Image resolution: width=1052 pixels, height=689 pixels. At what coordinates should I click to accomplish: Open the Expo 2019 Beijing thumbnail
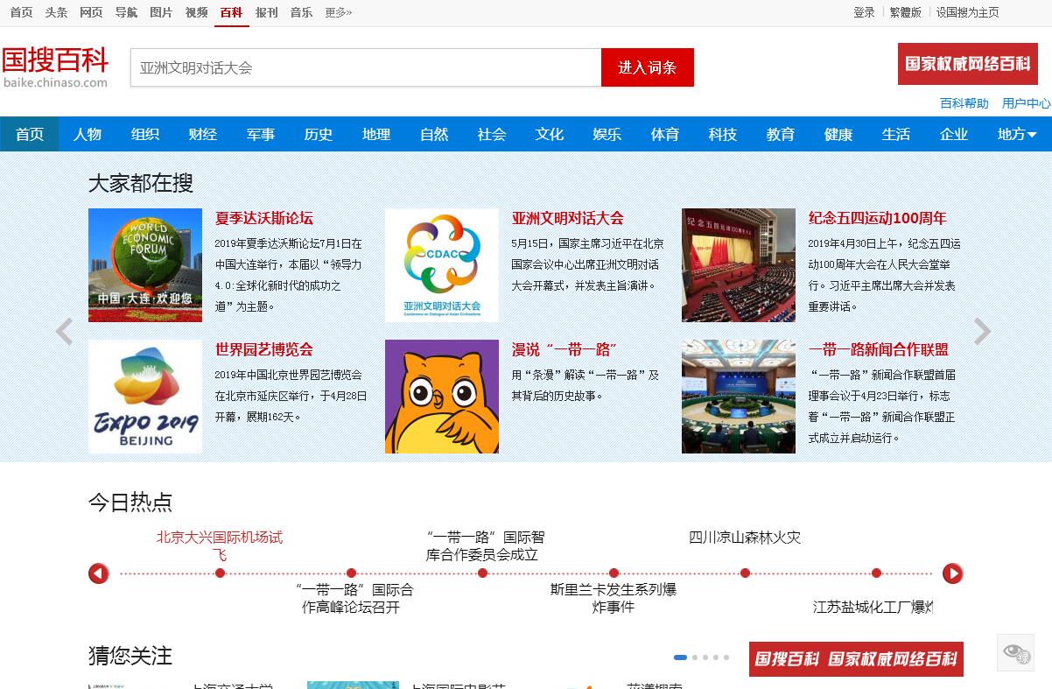144,397
